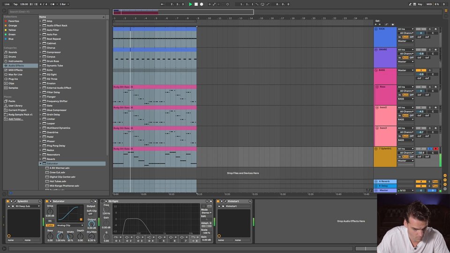Show I/O section with IO circle button

point(445,175)
